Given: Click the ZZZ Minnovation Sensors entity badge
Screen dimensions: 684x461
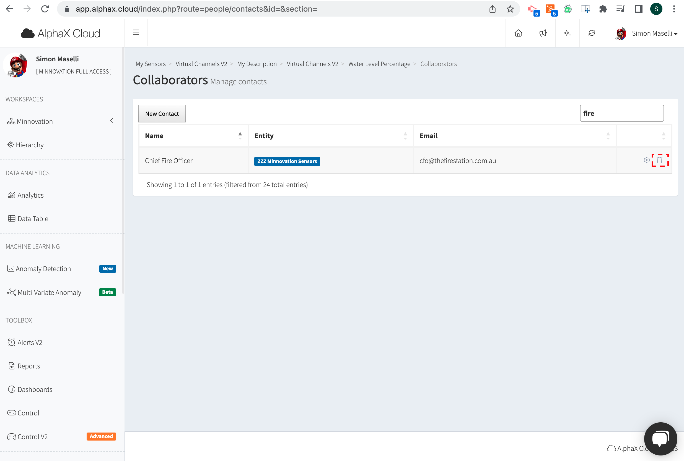Looking at the screenshot, I should click(287, 161).
